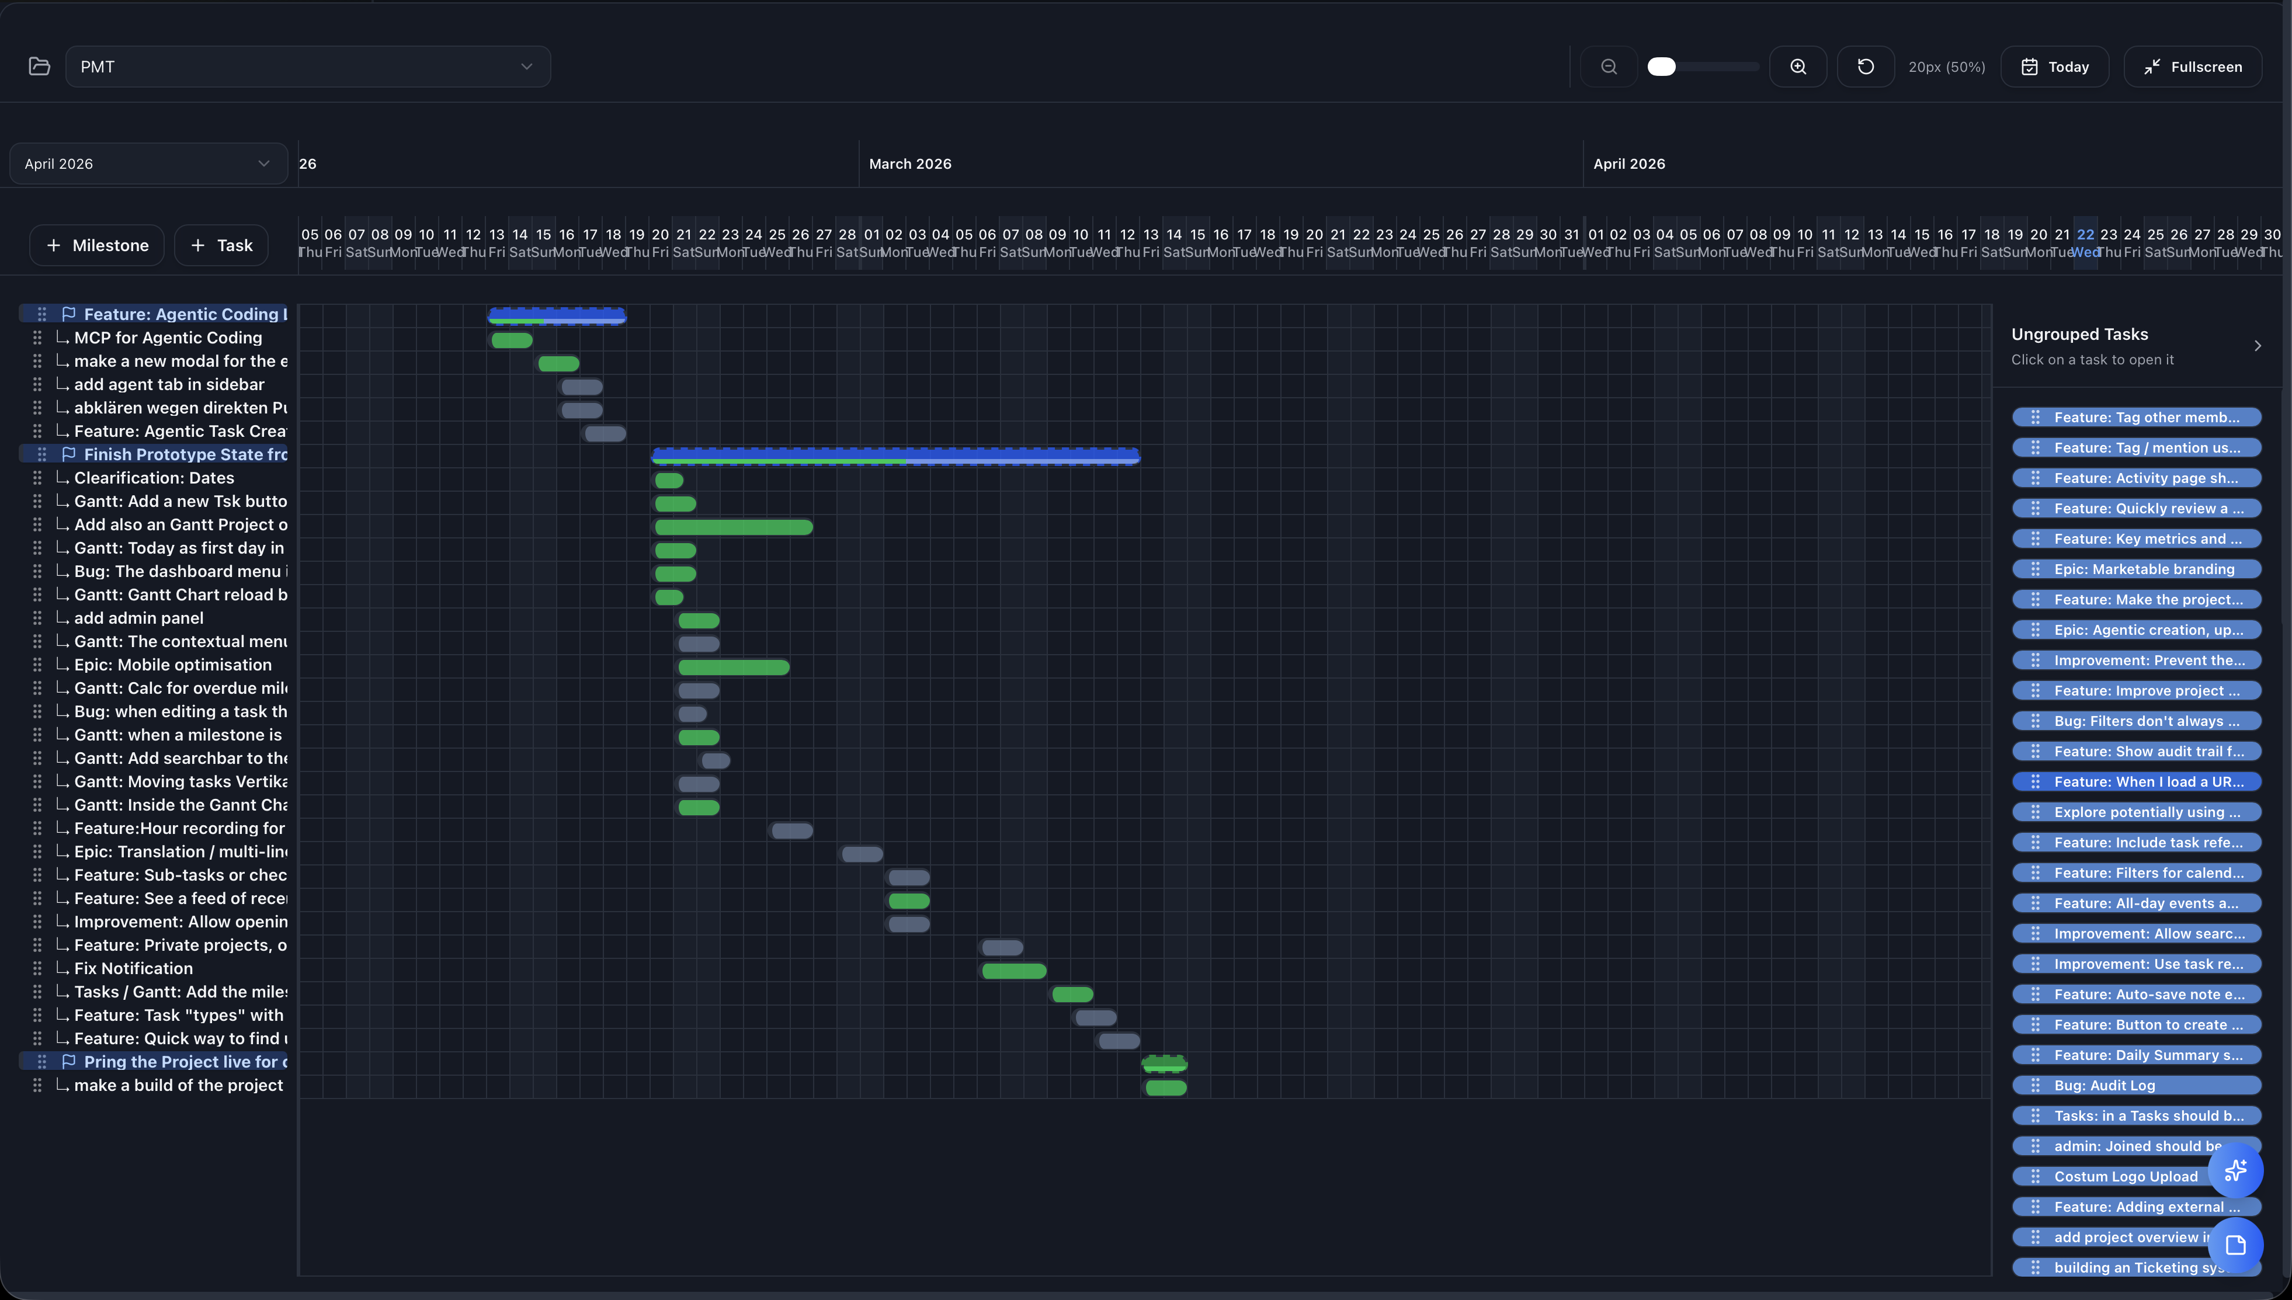Collapse the Ungrouped Tasks panel with the chevron
The image size is (2292, 1300).
2259,346
